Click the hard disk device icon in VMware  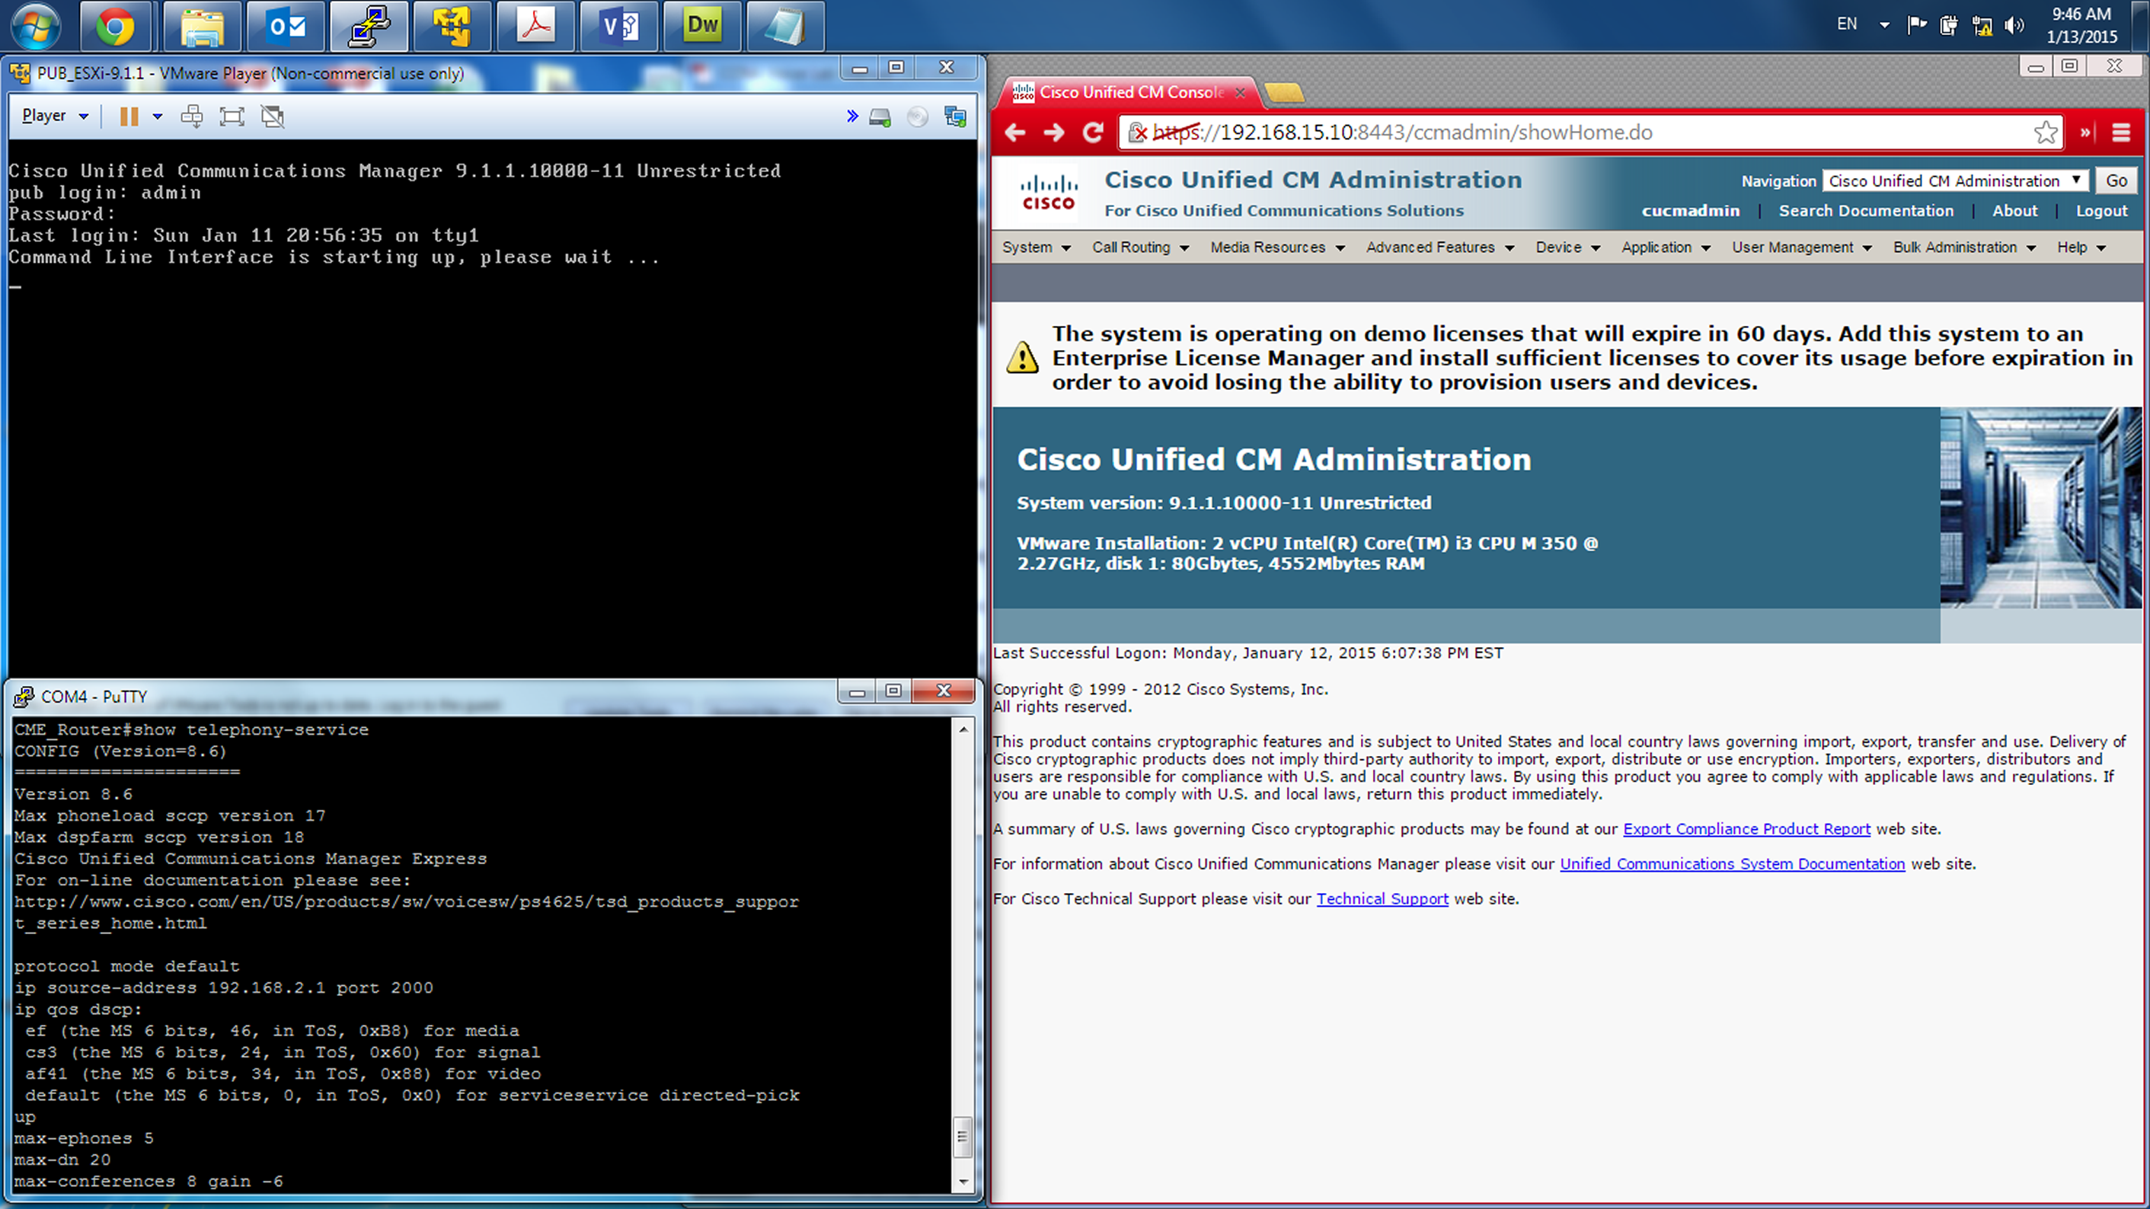click(x=880, y=116)
